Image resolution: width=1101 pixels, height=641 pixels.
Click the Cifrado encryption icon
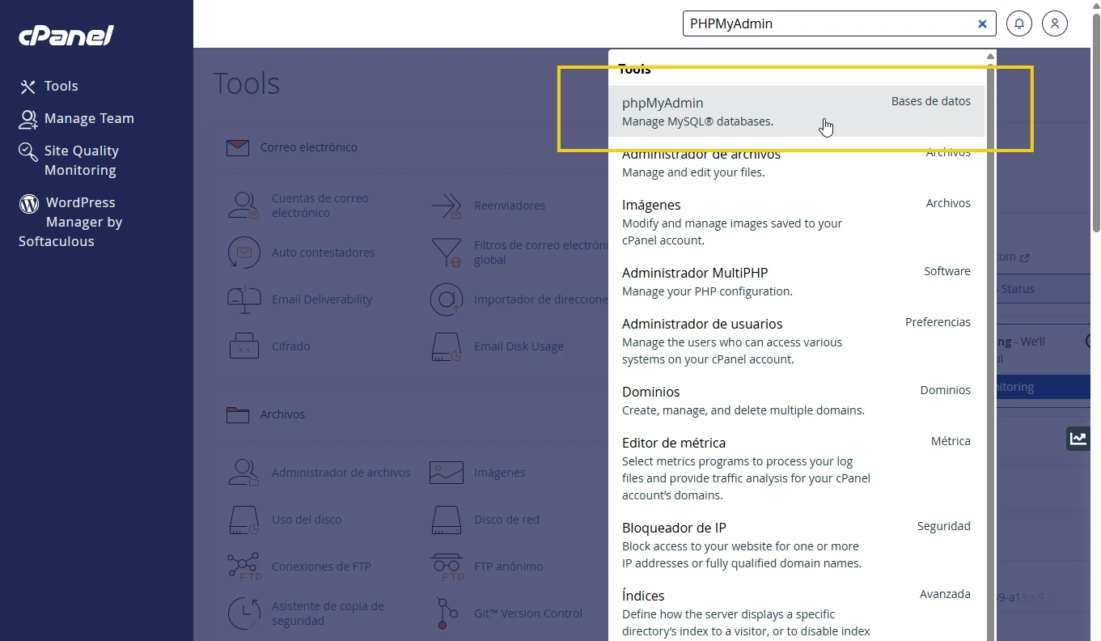point(290,346)
